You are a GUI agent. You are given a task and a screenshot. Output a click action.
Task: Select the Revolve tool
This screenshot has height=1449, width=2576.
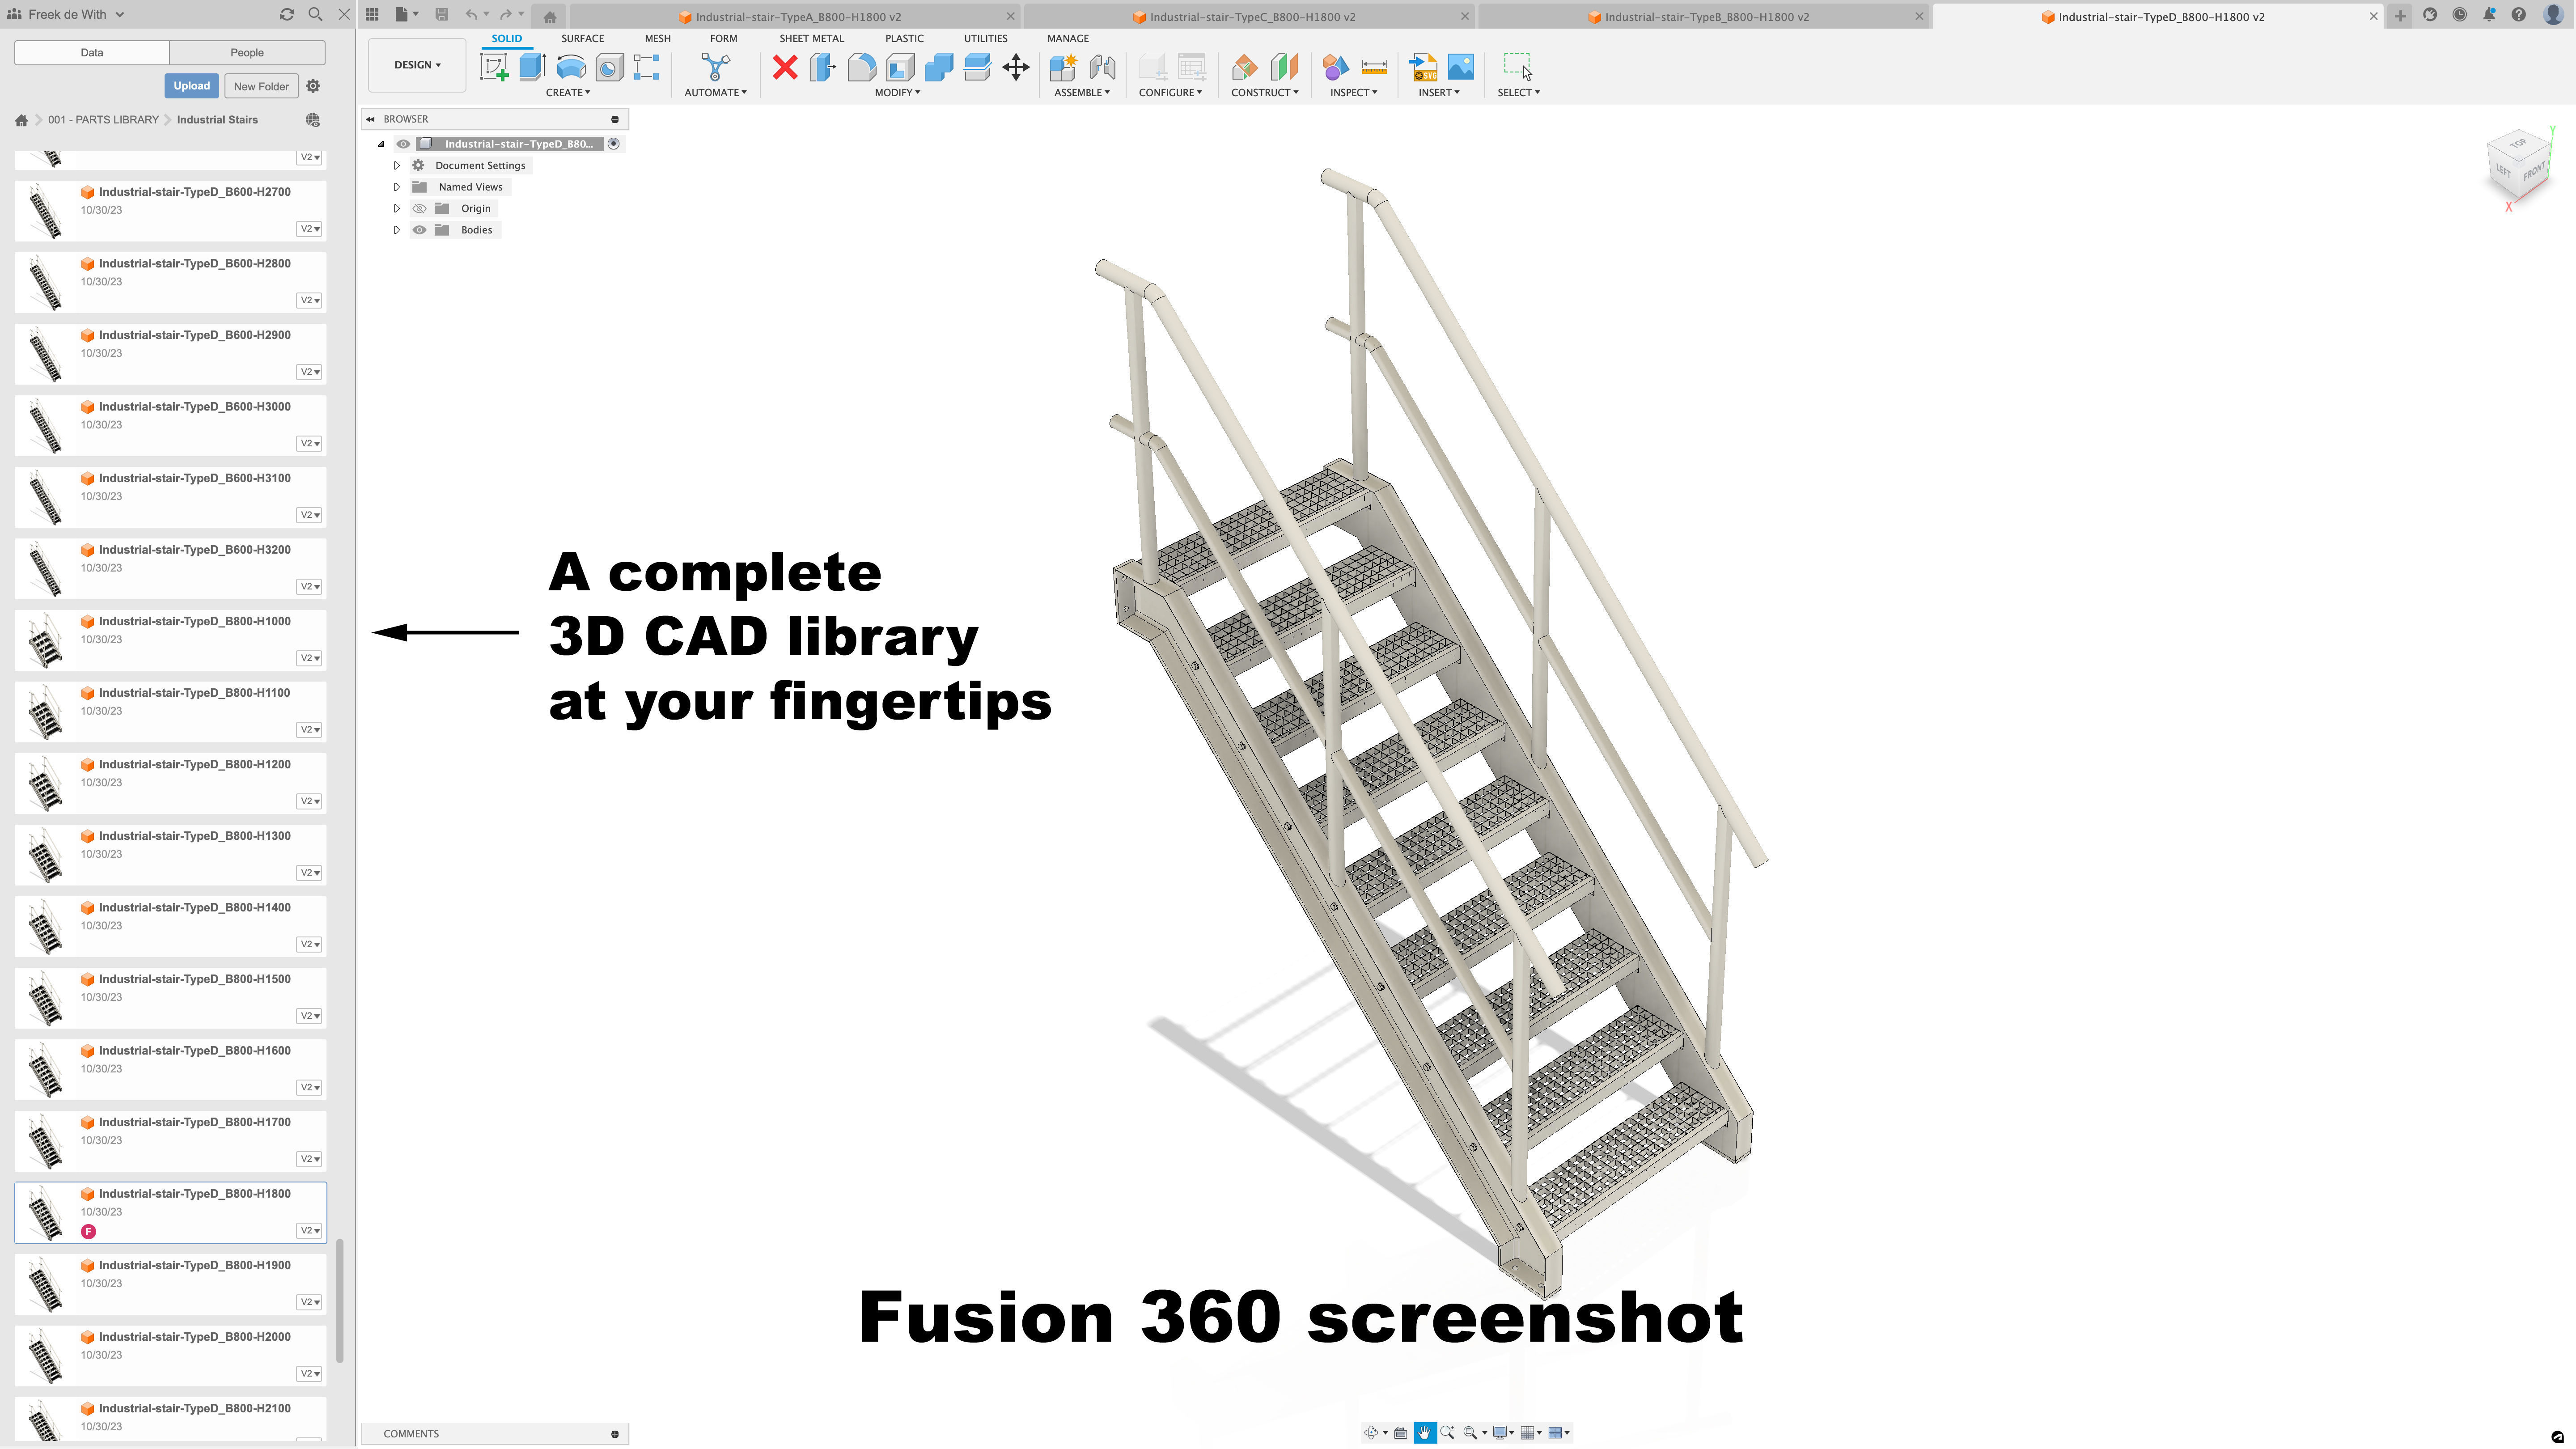click(x=571, y=67)
